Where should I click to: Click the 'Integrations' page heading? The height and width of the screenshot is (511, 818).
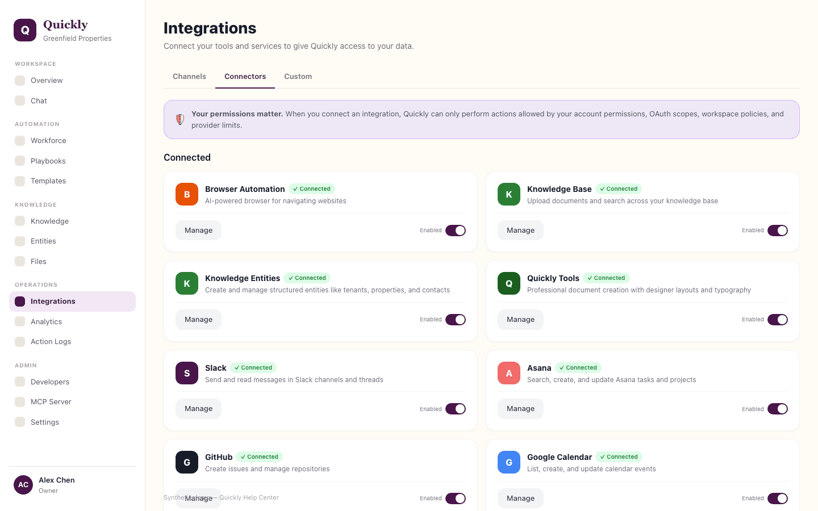210,28
